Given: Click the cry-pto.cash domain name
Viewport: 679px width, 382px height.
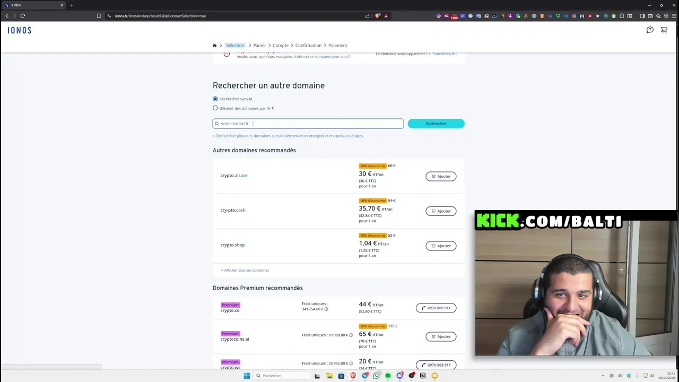Looking at the screenshot, I should click(x=233, y=210).
